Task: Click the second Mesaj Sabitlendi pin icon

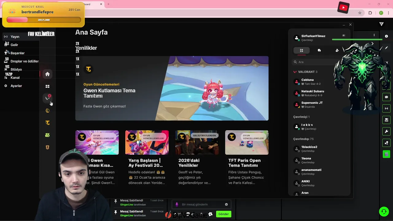Action: (x=116, y=212)
